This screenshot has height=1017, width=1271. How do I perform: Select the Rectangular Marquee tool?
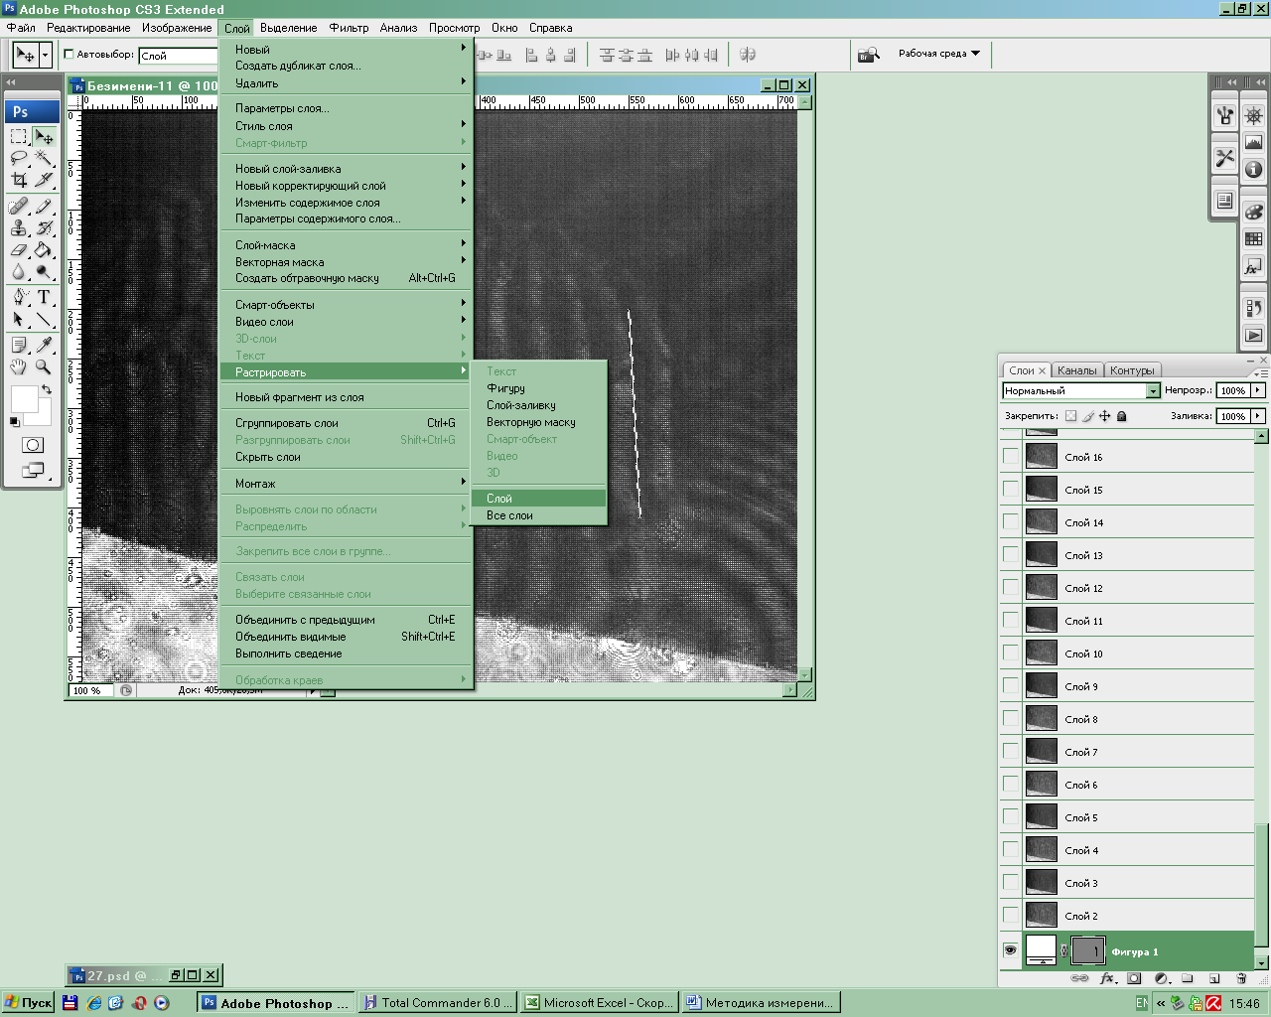[19, 136]
